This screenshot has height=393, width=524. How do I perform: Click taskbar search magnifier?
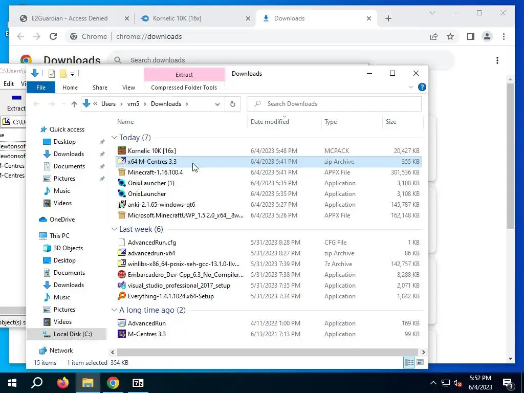[x=37, y=383]
